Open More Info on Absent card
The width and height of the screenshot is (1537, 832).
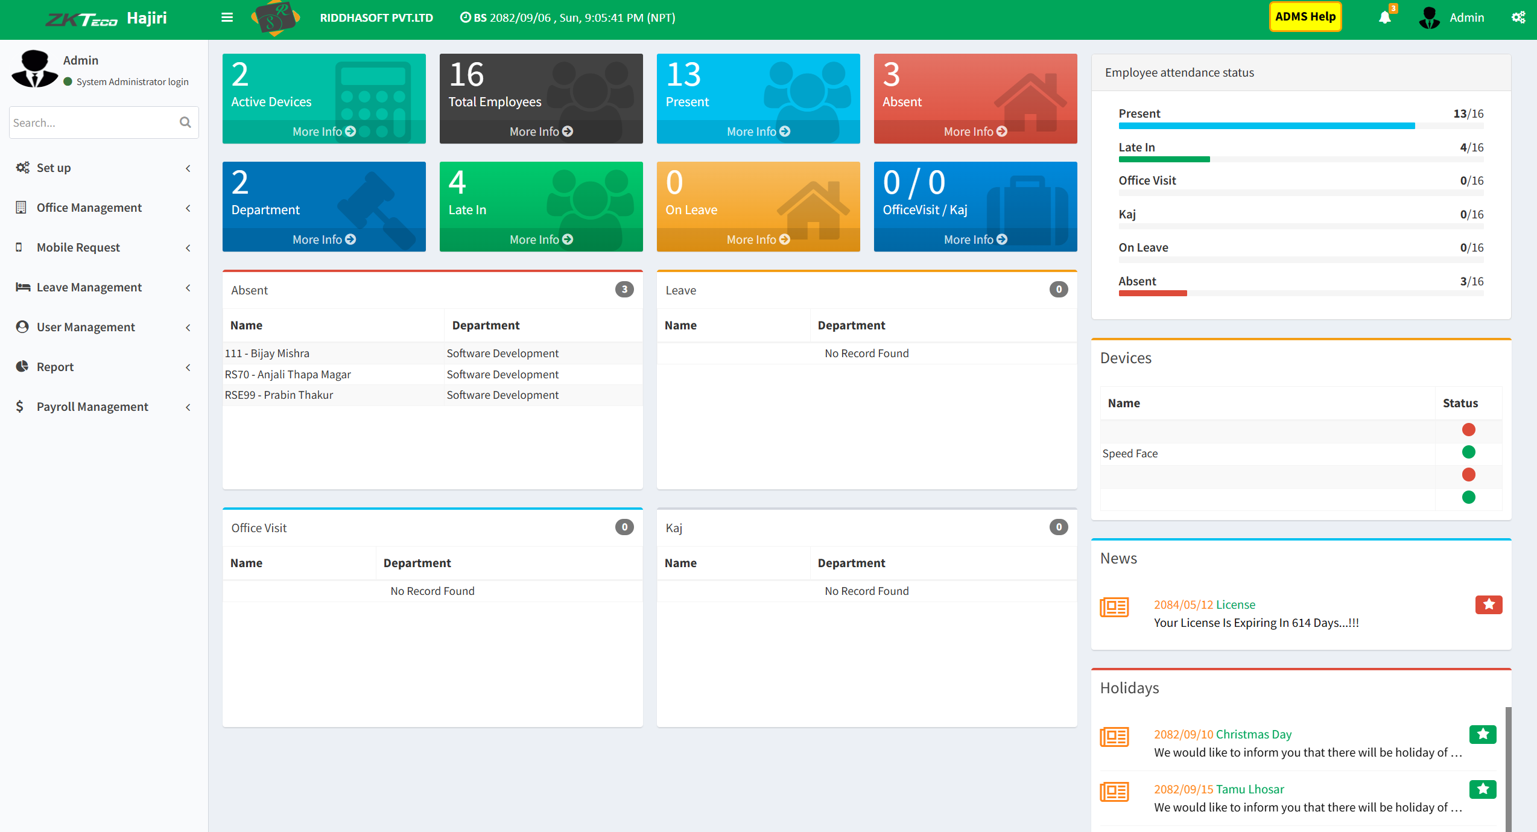(x=975, y=132)
